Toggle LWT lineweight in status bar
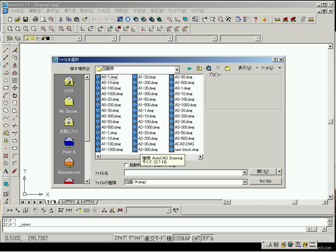Screen dimensions: 336x252 tap(196, 238)
